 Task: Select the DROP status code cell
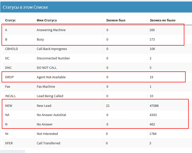click(x=10, y=77)
